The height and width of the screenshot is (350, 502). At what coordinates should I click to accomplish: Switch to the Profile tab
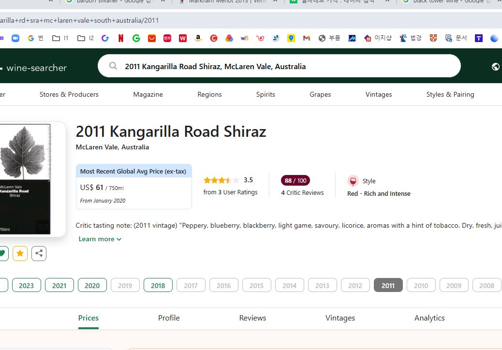(169, 318)
